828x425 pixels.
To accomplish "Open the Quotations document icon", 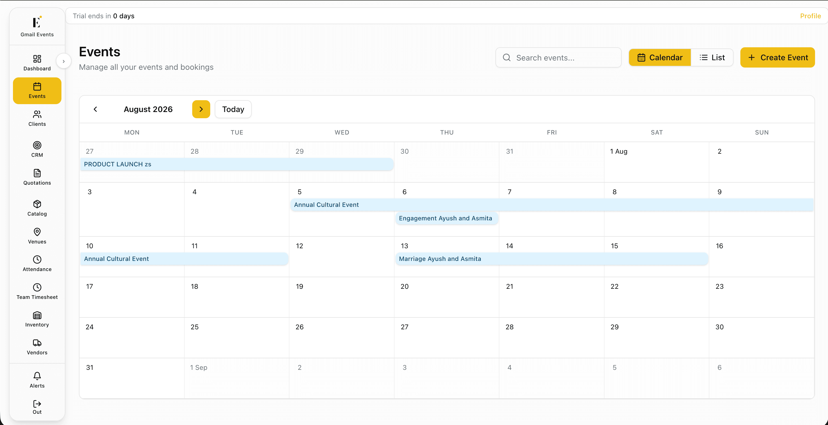I will (37, 173).
